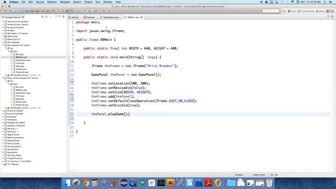Select the Sorting 1.1 project
The height and width of the screenshot is (189, 336).
pos(13,129)
